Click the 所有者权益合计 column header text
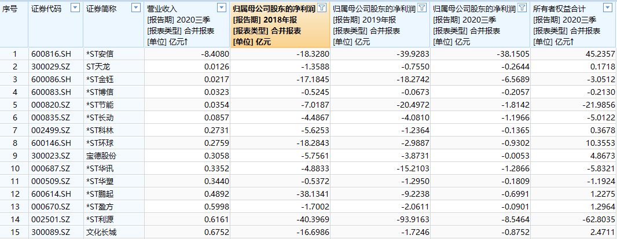 click(x=559, y=9)
